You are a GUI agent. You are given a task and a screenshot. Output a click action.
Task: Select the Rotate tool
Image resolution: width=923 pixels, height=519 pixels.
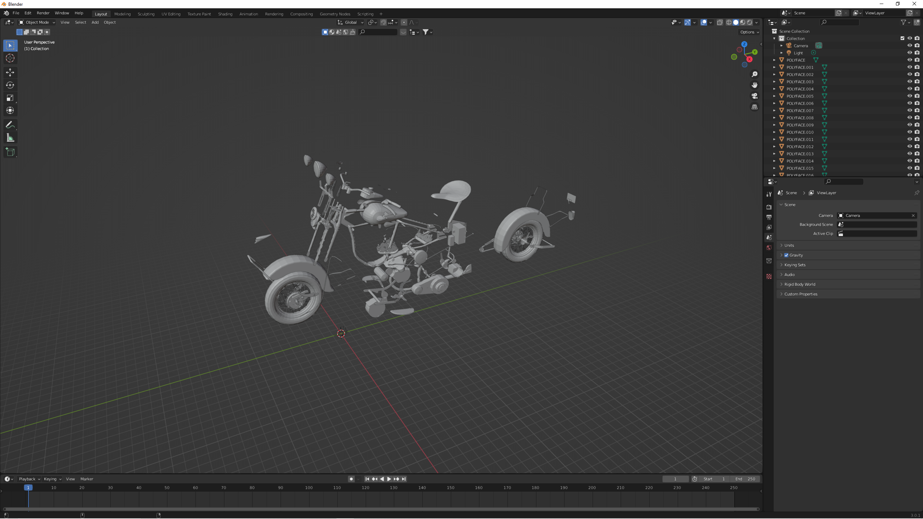click(x=10, y=85)
